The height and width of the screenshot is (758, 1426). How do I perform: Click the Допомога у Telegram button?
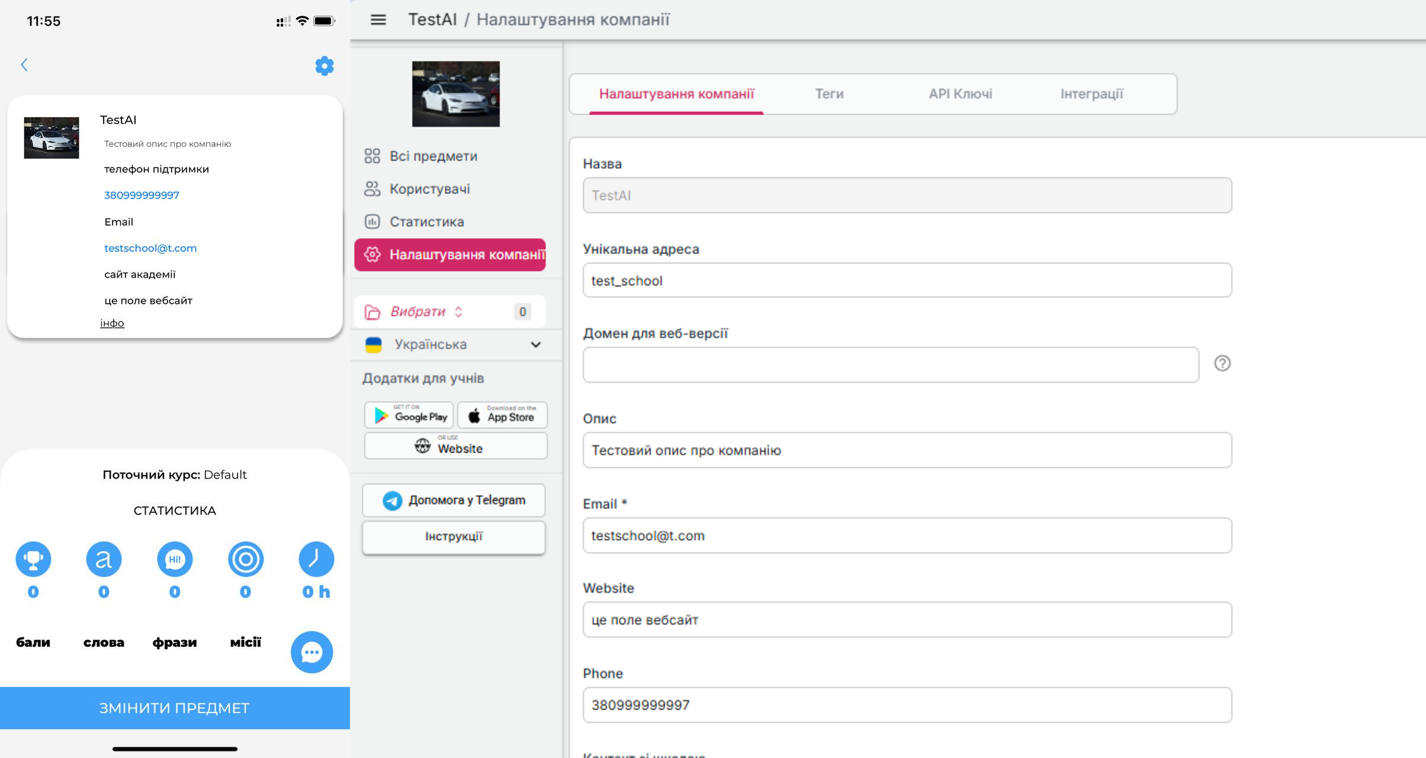454,500
